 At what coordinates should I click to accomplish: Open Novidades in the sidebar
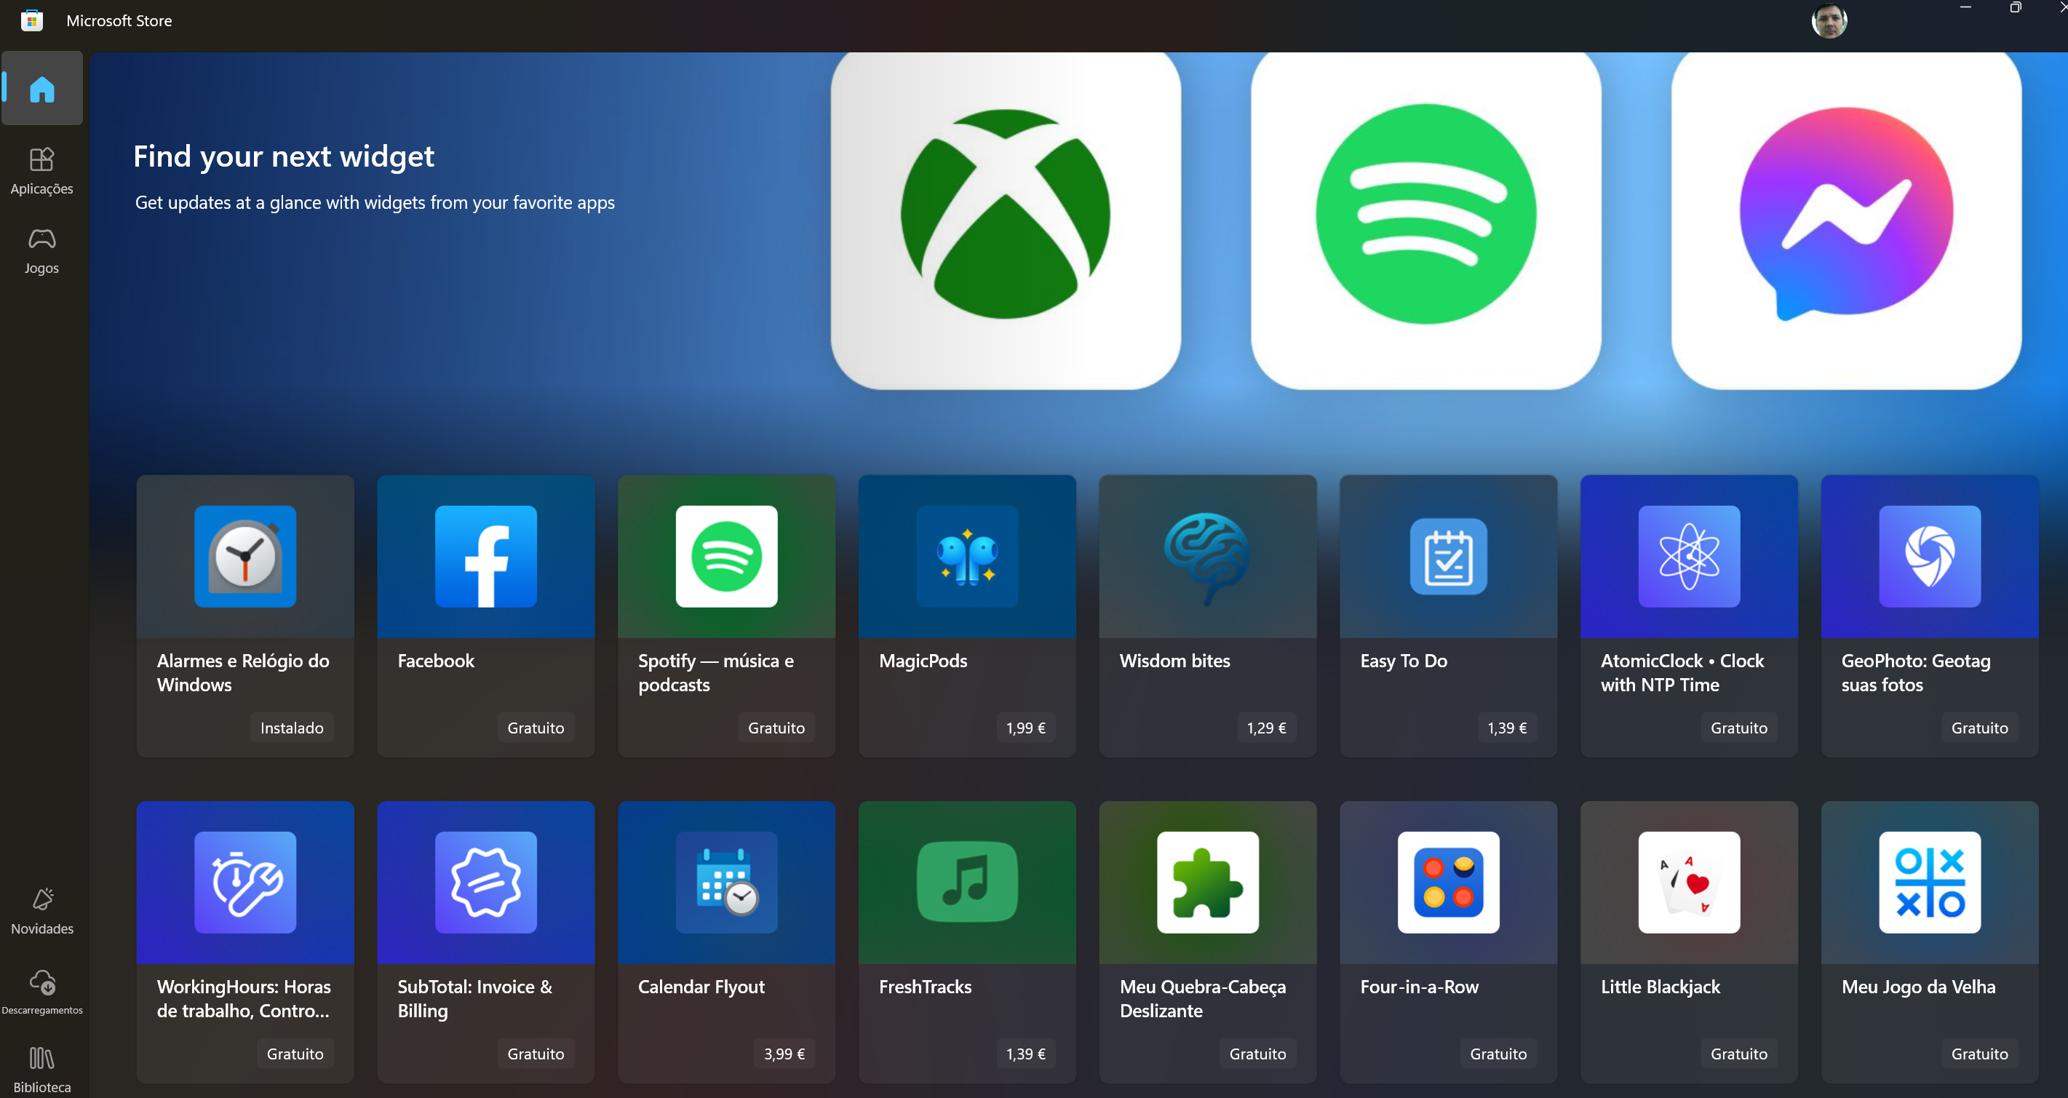point(41,911)
